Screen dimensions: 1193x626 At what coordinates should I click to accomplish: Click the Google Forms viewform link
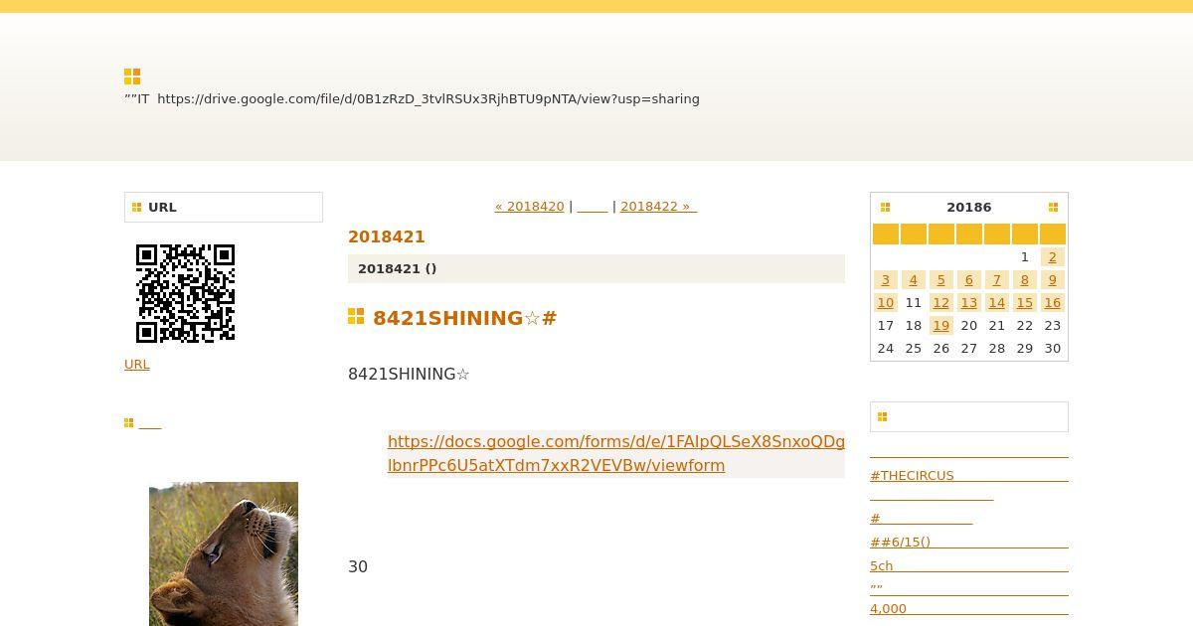(616, 453)
